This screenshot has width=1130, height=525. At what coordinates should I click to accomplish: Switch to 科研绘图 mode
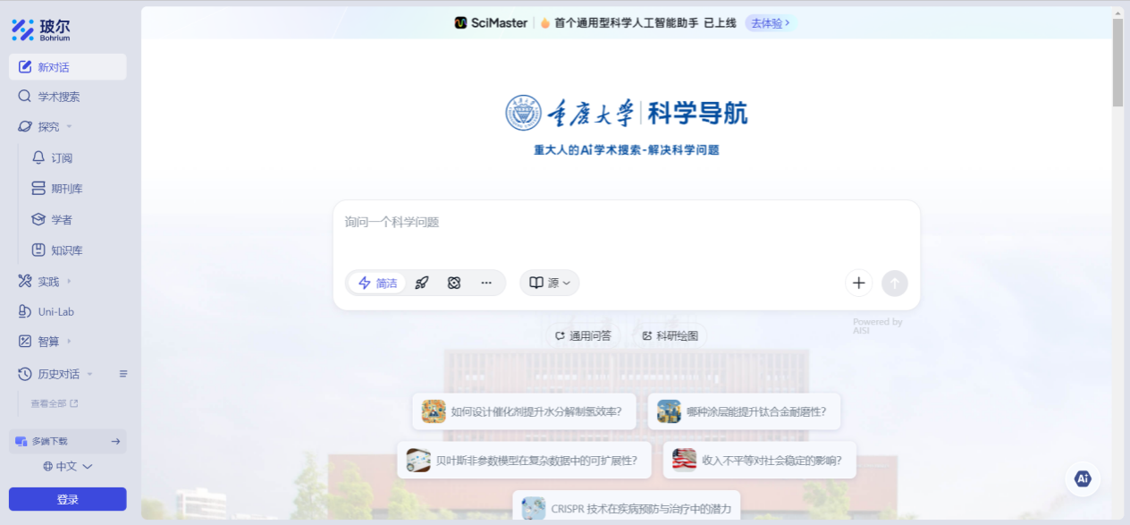pos(670,336)
